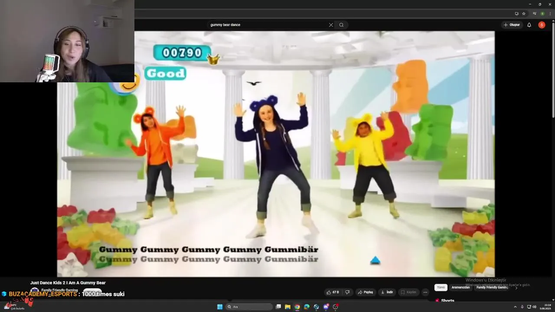The height and width of the screenshot is (312, 555).
Task: Open more actions ellipsis under video
Action: click(425, 292)
